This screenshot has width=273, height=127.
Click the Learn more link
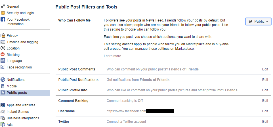click(113, 56)
